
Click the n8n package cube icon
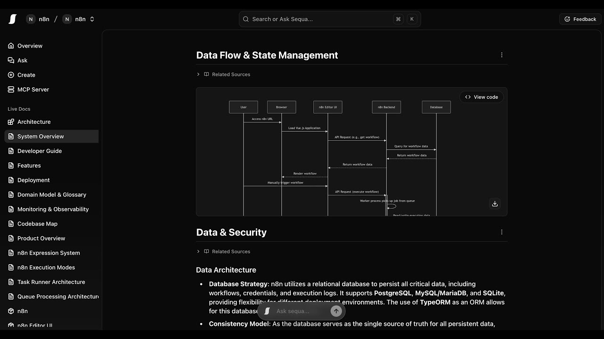11,312
